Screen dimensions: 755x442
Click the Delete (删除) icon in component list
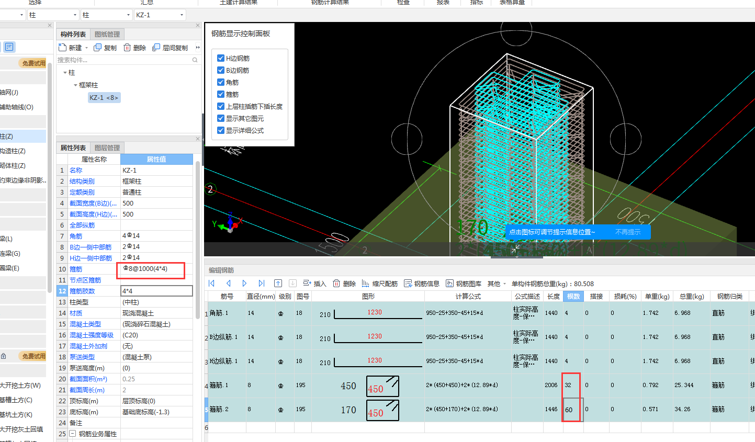click(127, 48)
